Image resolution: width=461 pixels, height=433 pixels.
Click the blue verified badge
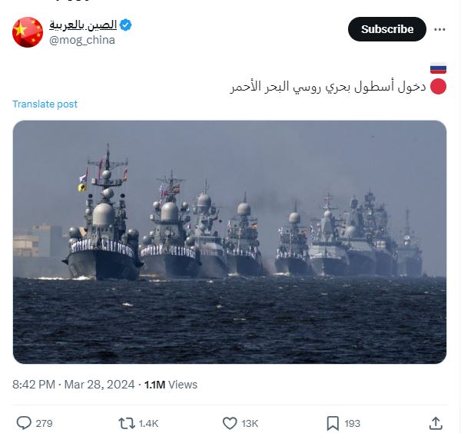[126, 25]
